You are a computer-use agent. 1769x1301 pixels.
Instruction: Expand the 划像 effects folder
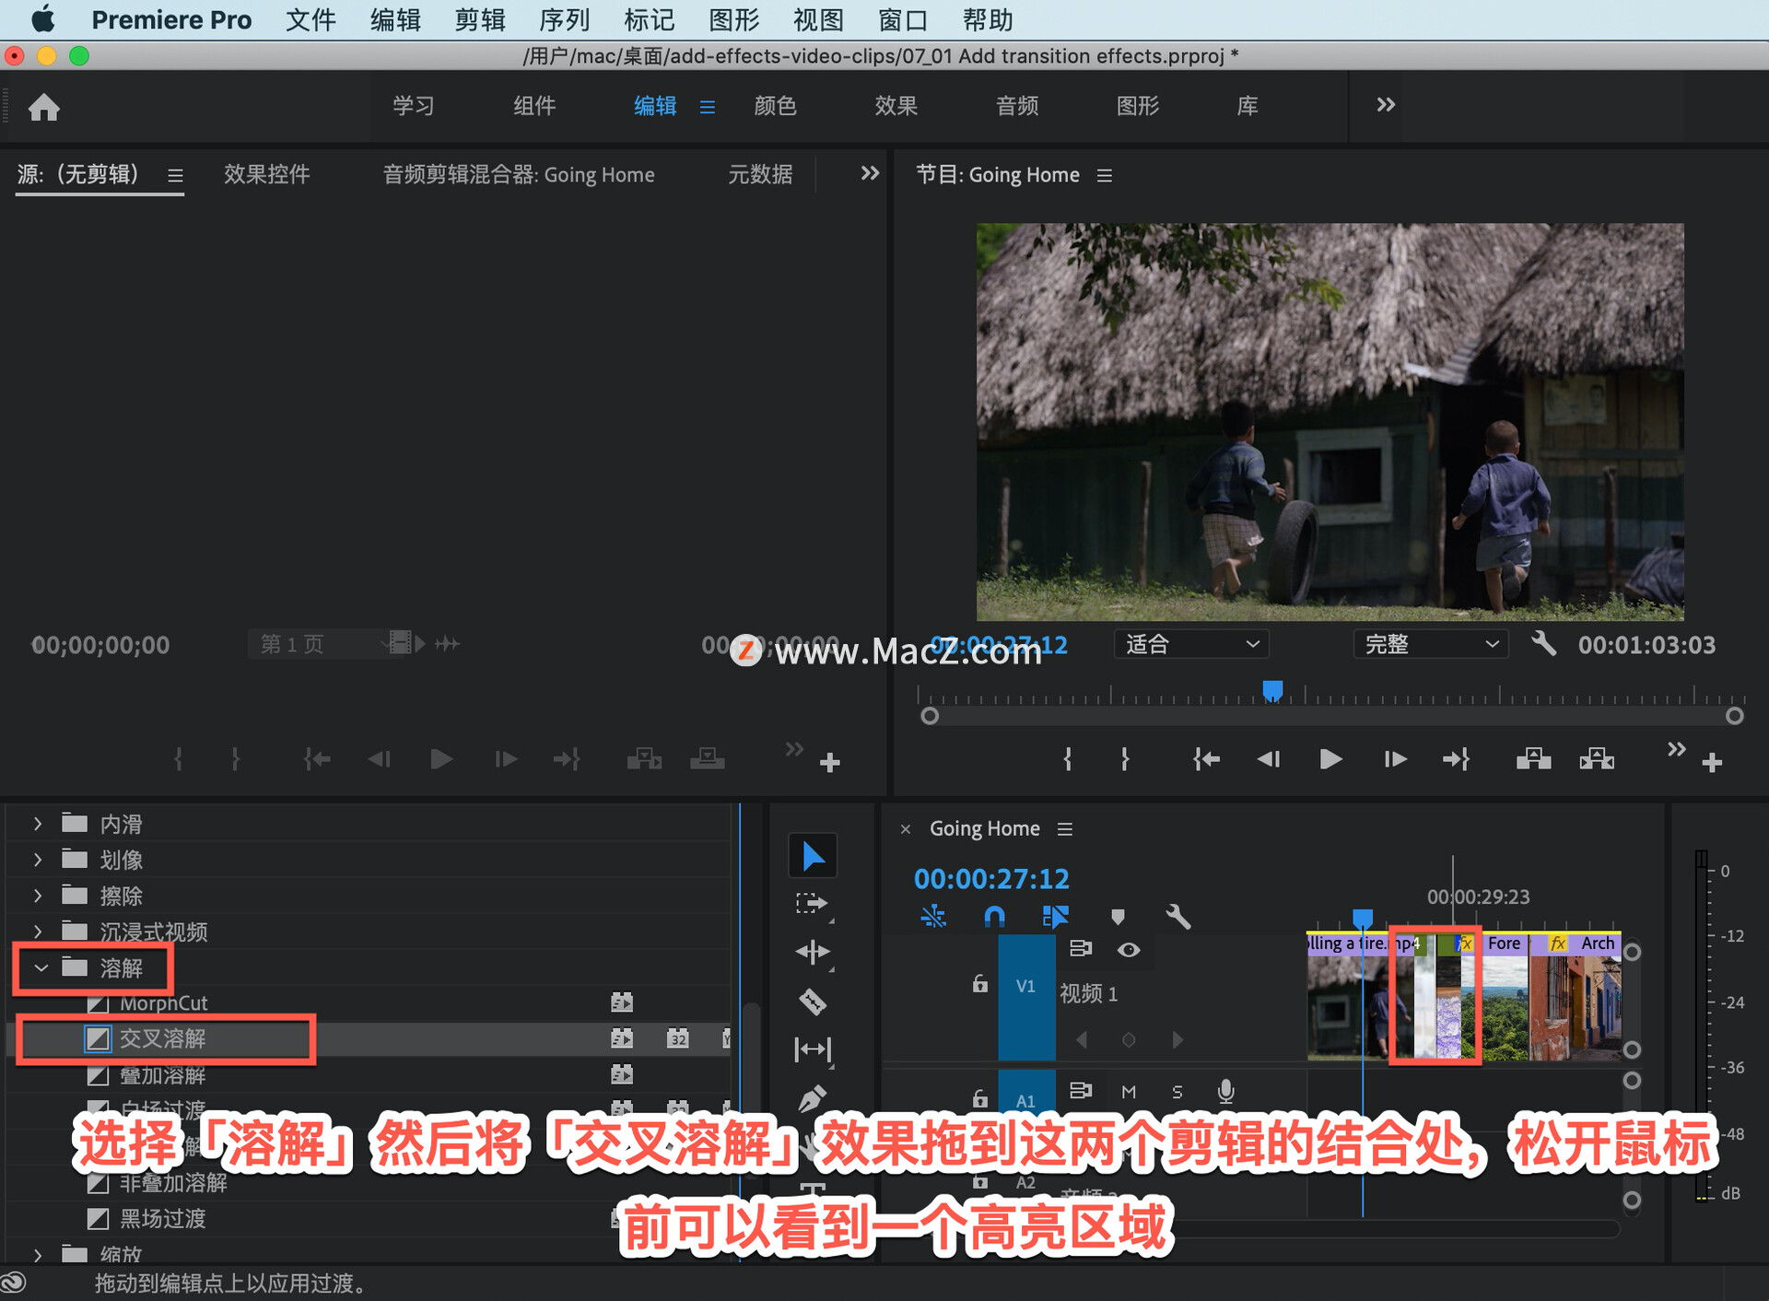(38, 859)
